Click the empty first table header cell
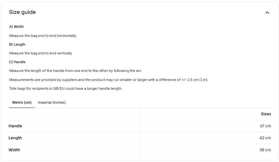 click(73, 114)
